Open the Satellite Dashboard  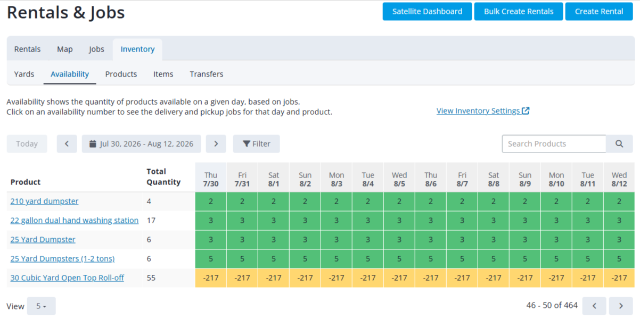click(427, 11)
